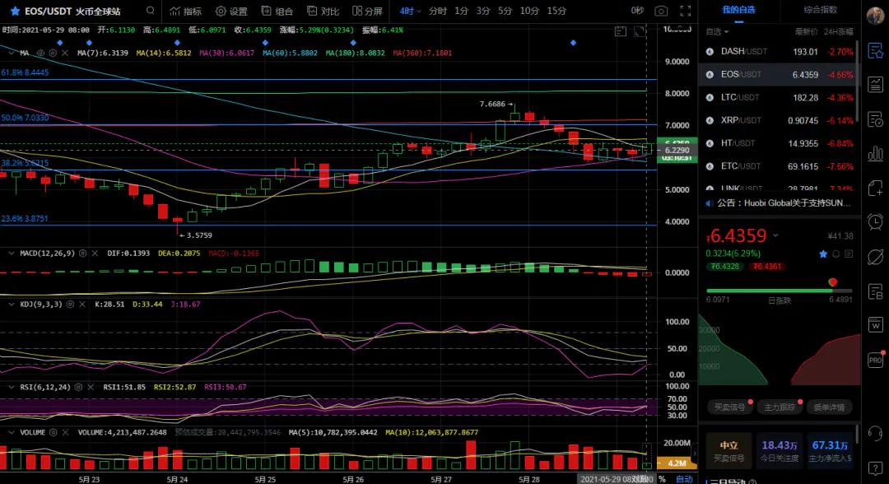Expand the 自选 filter dropdown

click(717, 32)
